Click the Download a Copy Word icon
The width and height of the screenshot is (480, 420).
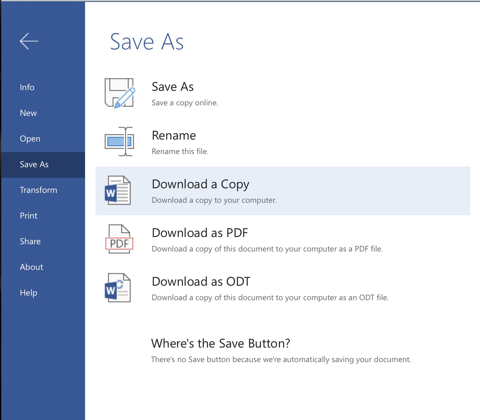pos(118,190)
